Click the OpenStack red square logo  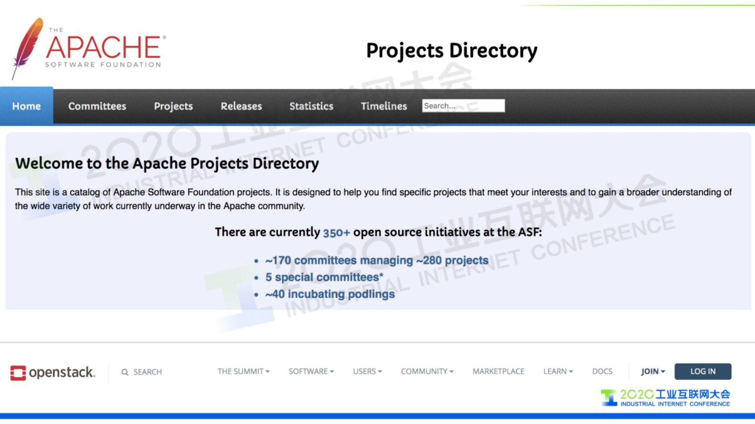click(x=18, y=373)
